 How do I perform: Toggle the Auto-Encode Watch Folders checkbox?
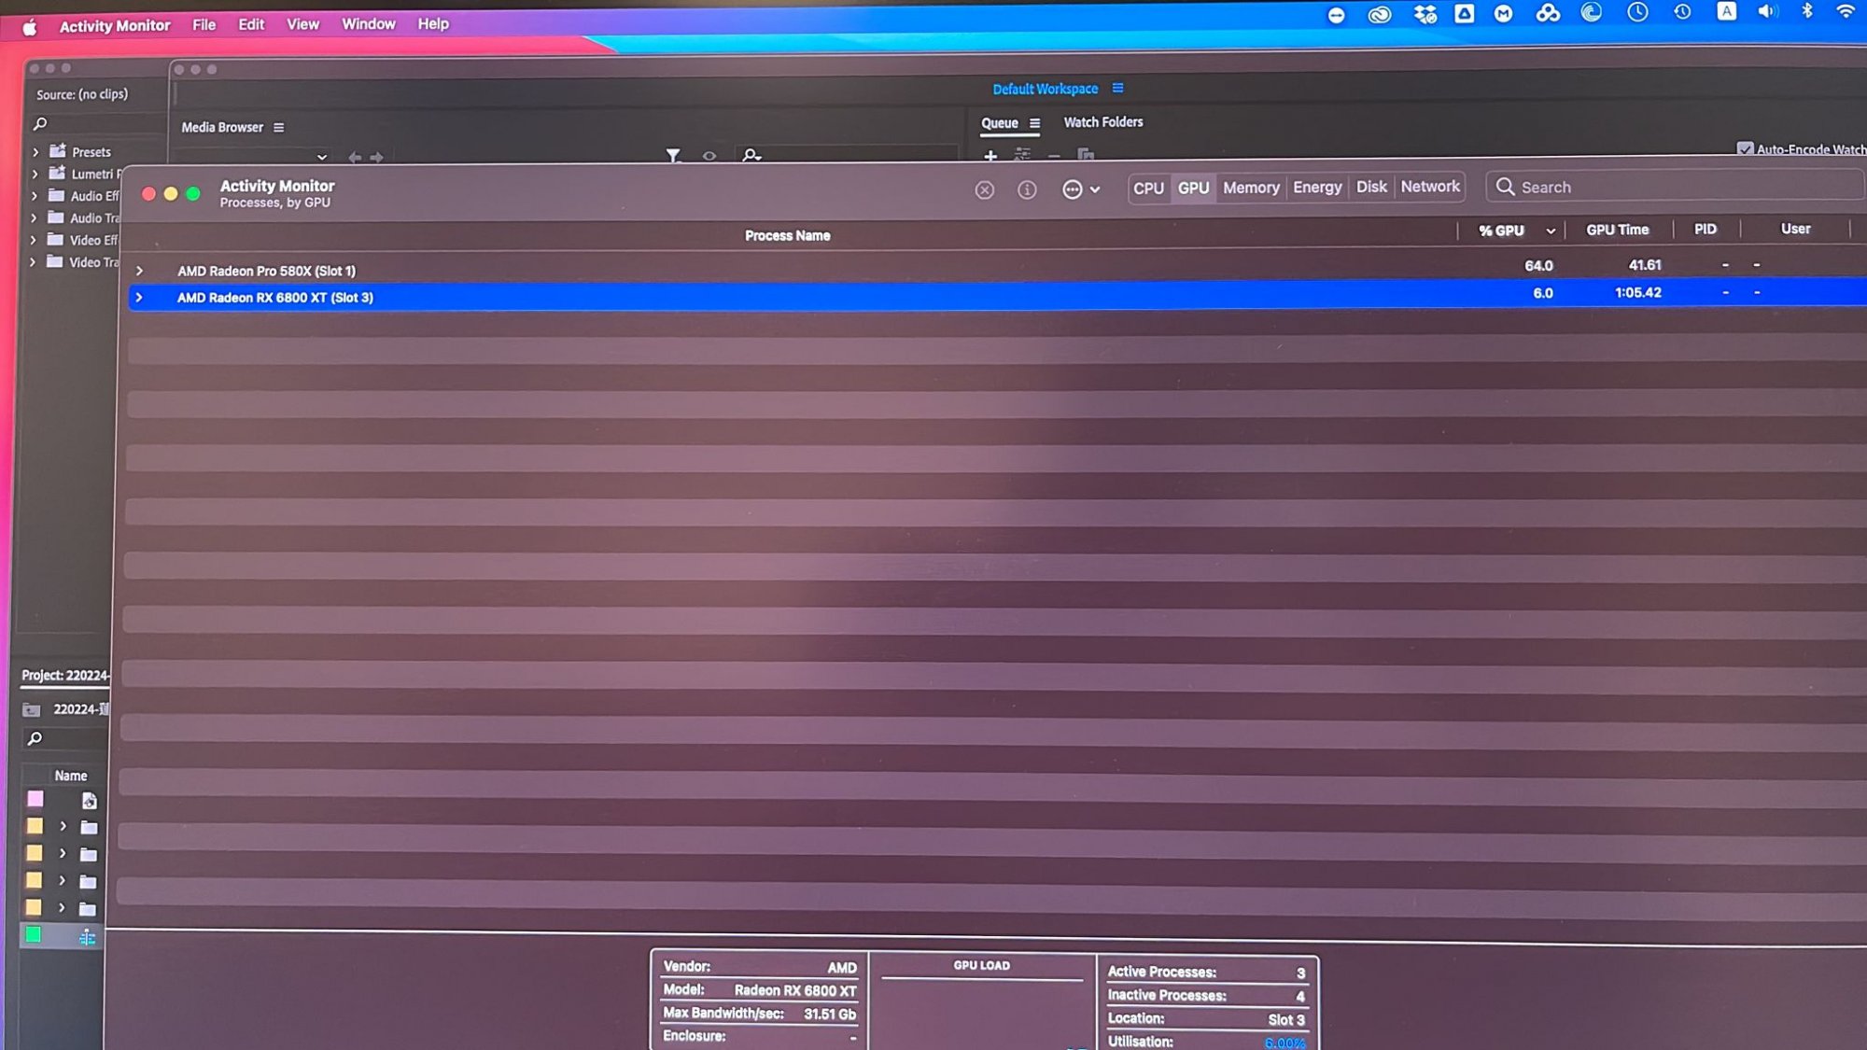(x=1745, y=149)
